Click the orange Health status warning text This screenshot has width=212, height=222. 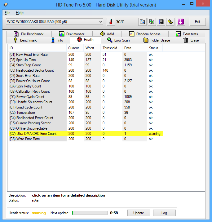coord(39,213)
